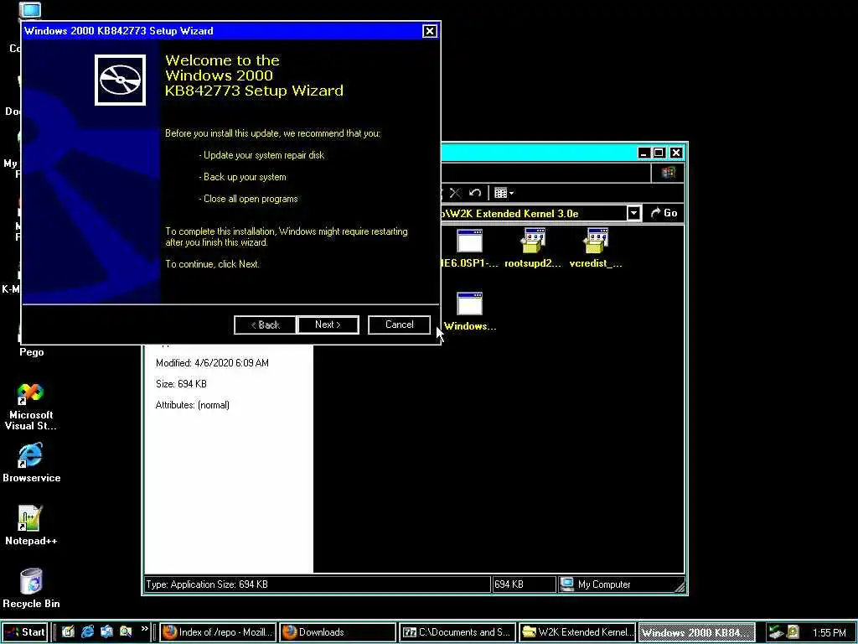Open the Start menu

pyautogui.click(x=25, y=632)
